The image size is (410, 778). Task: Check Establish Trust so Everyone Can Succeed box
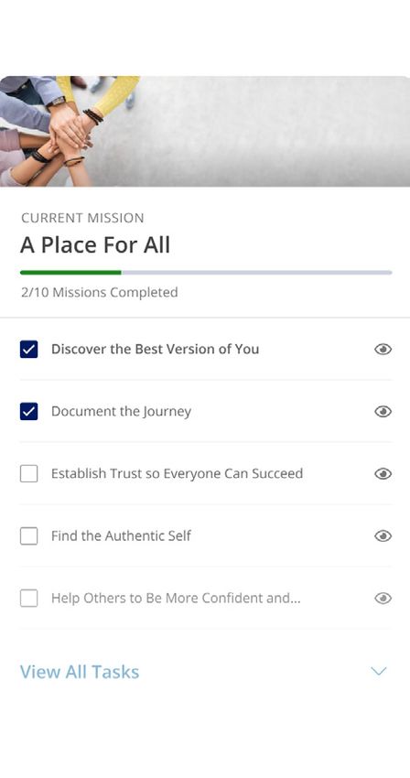point(28,474)
